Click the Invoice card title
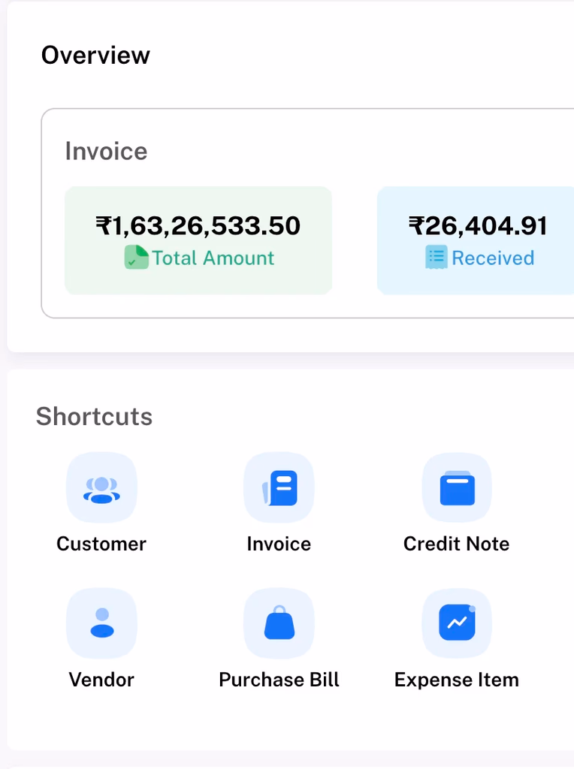 106,151
